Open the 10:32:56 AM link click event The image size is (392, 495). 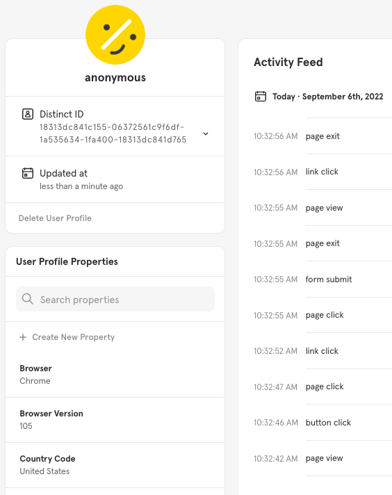pyautogui.click(x=322, y=172)
